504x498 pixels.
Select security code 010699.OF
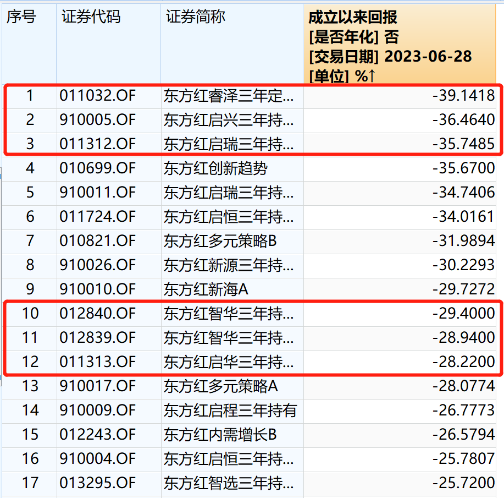coord(98,168)
